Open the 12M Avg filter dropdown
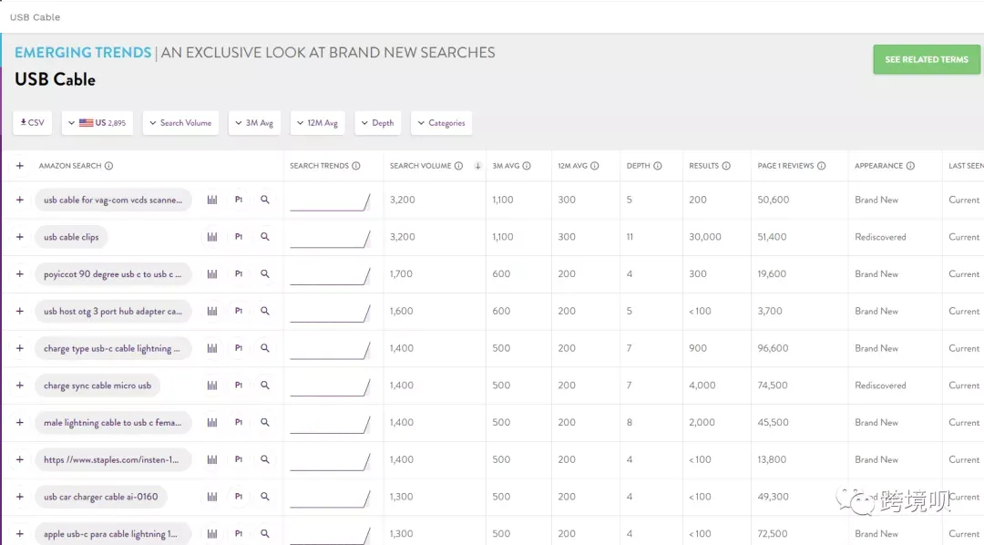 tap(318, 123)
